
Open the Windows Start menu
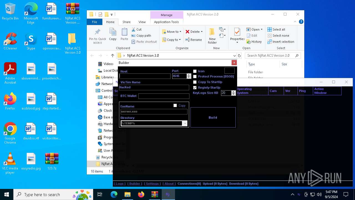tap(7, 194)
